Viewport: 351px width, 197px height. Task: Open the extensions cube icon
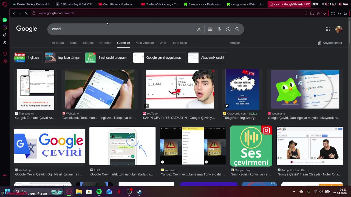(333, 13)
